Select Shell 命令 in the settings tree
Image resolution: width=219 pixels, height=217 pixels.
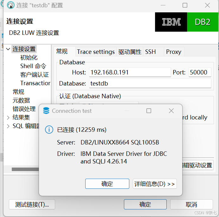[x=33, y=66]
